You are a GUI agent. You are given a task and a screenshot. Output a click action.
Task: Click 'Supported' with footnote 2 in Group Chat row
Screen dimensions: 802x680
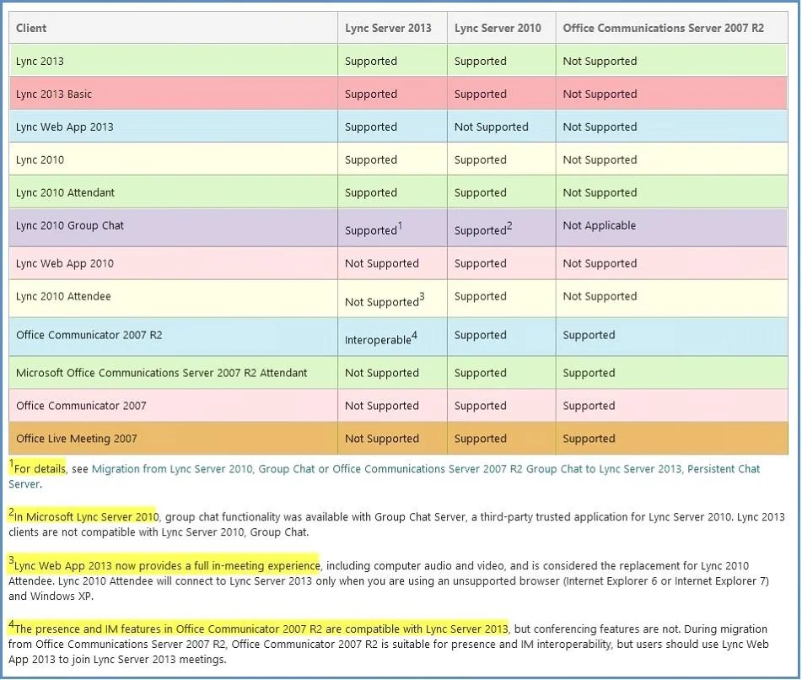501,228
